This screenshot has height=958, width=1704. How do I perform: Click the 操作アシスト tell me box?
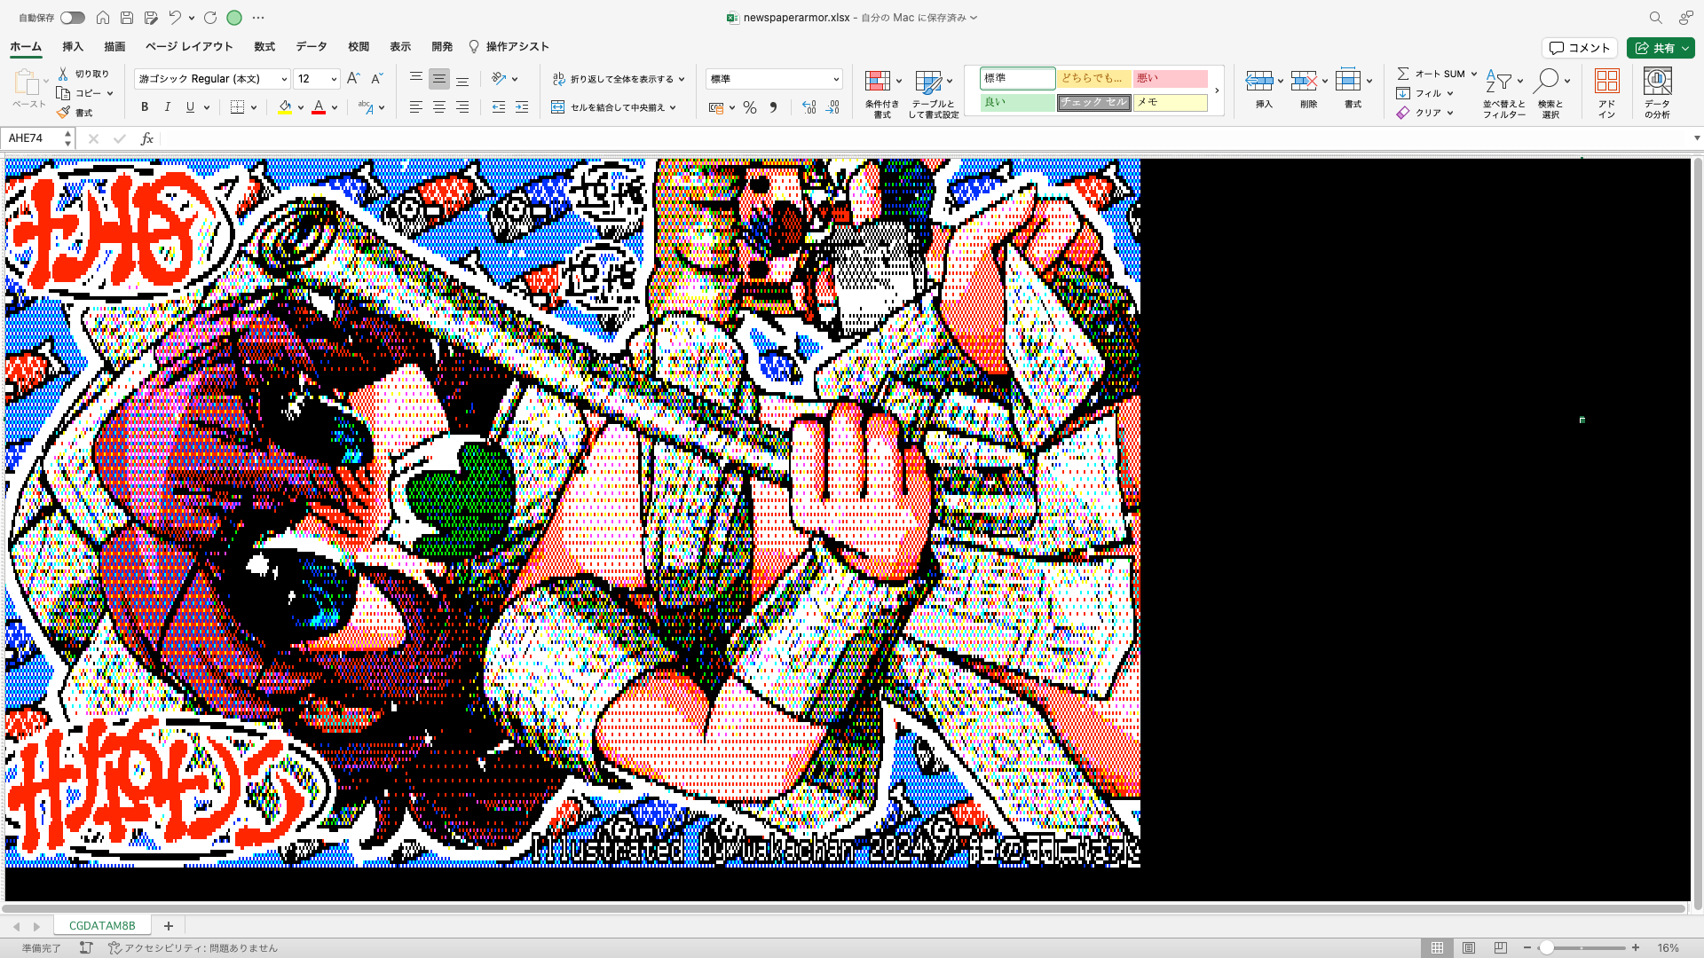(x=509, y=47)
